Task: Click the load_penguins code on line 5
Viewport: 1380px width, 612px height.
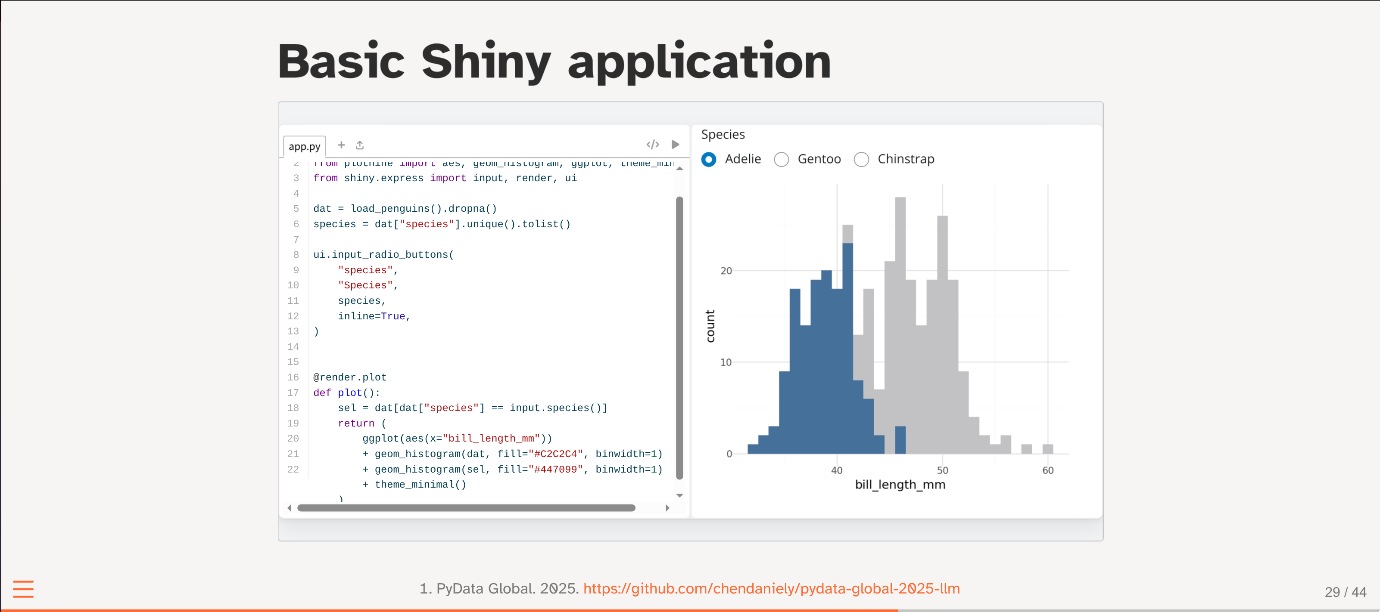Action: tap(390, 209)
